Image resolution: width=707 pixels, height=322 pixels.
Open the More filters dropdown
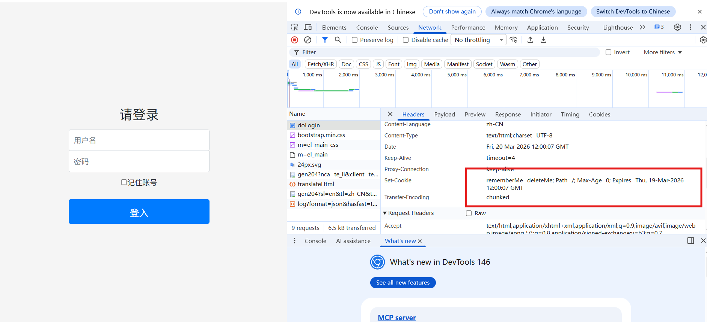(663, 52)
